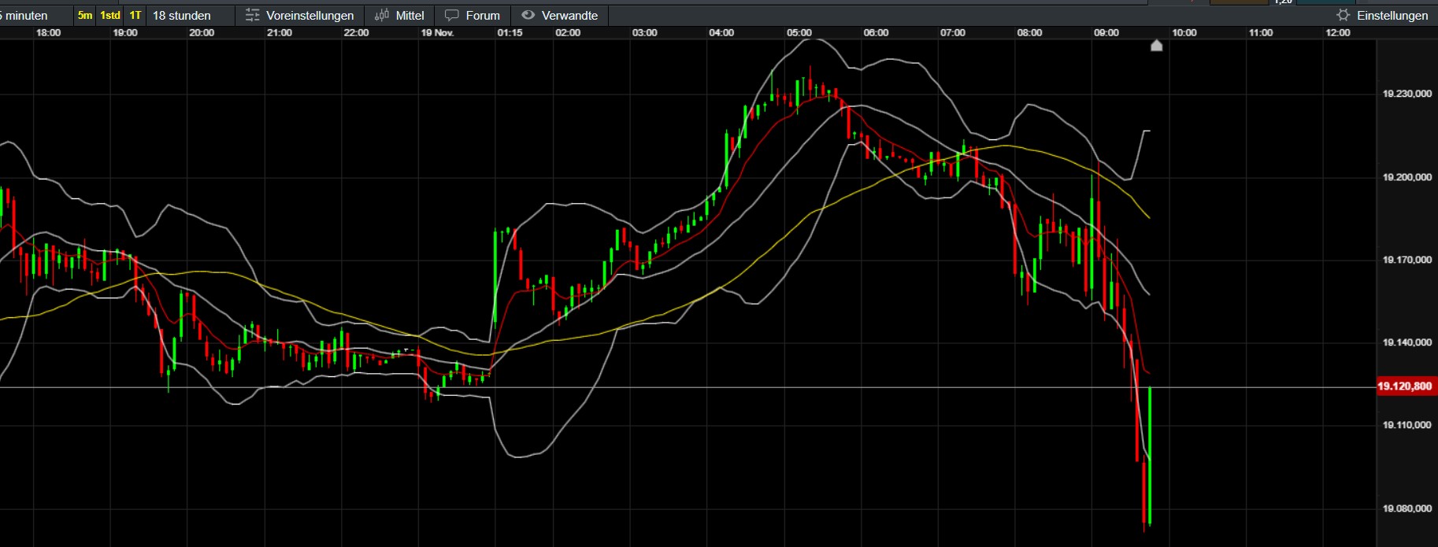1438x547 pixels.
Task: Click the 22:00 time axis label
Action: (x=356, y=33)
